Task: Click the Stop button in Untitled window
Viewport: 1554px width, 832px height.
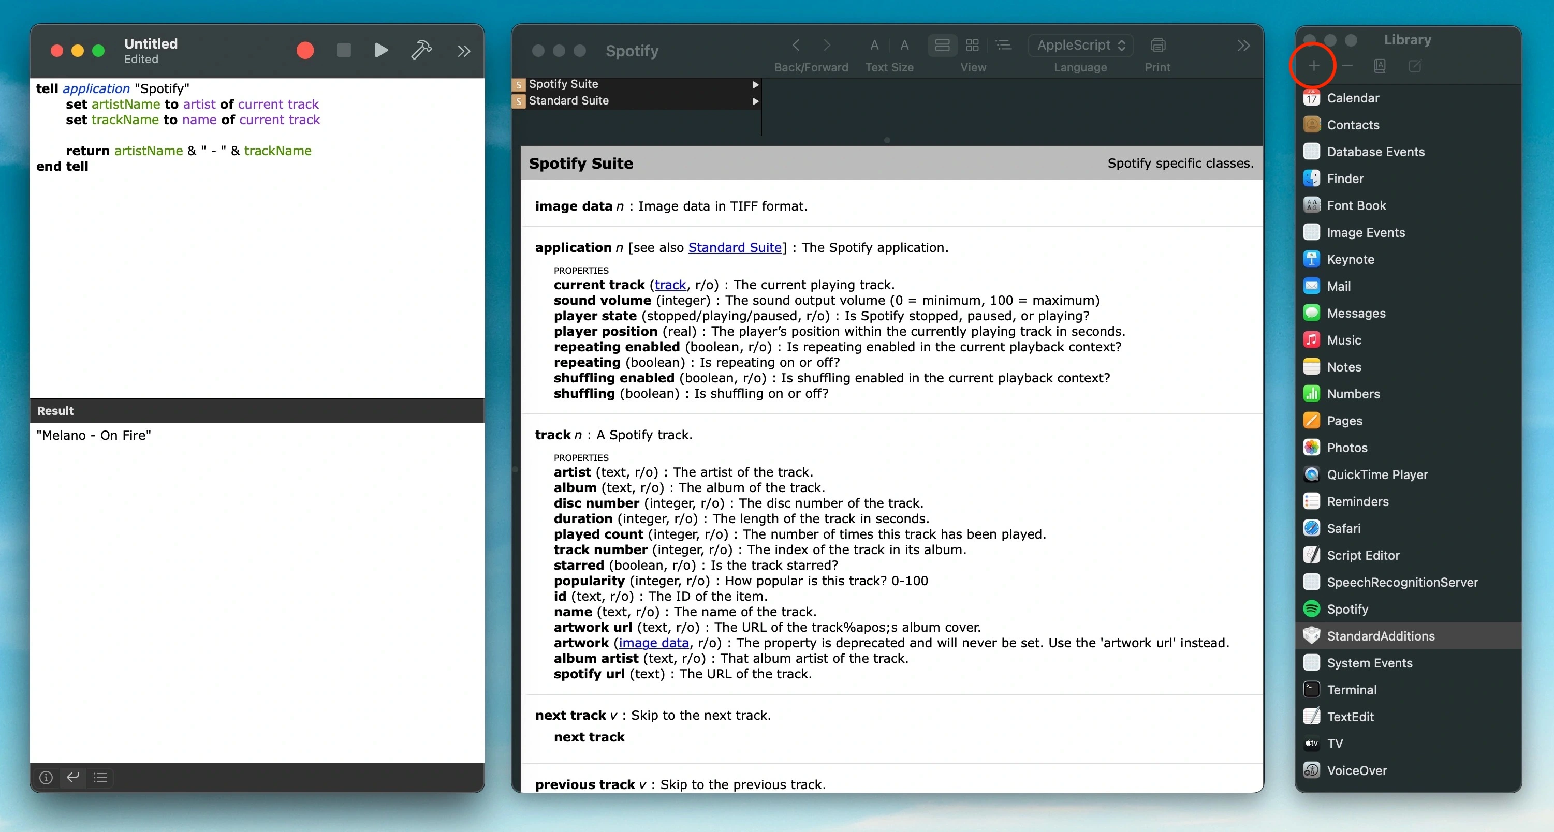Action: 344,51
